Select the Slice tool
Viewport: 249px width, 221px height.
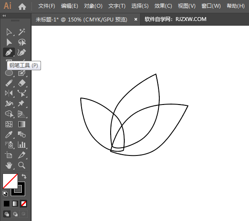tap(21, 155)
